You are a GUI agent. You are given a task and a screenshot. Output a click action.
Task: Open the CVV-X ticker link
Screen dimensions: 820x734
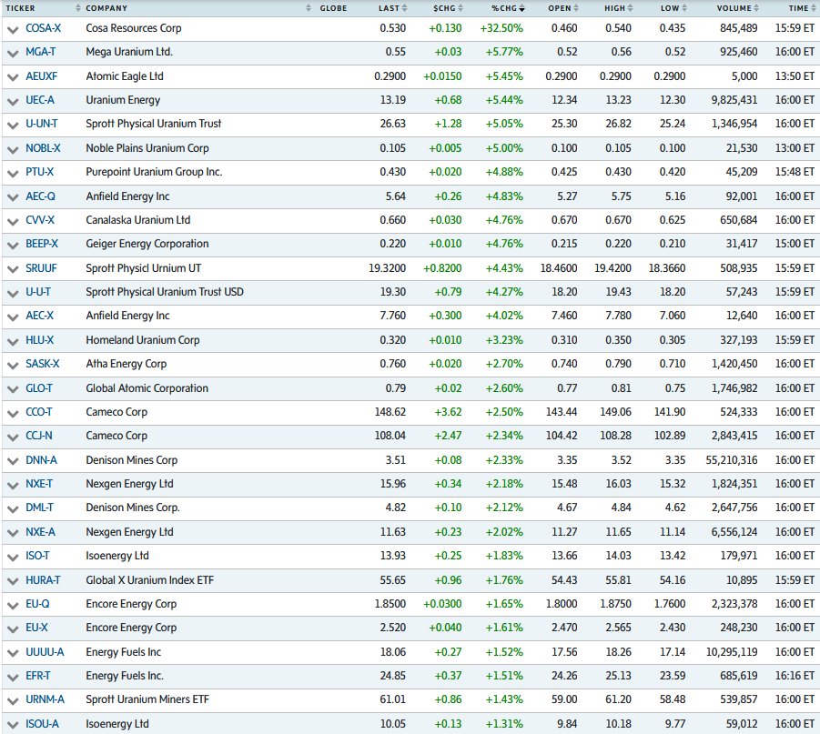(x=40, y=220)
